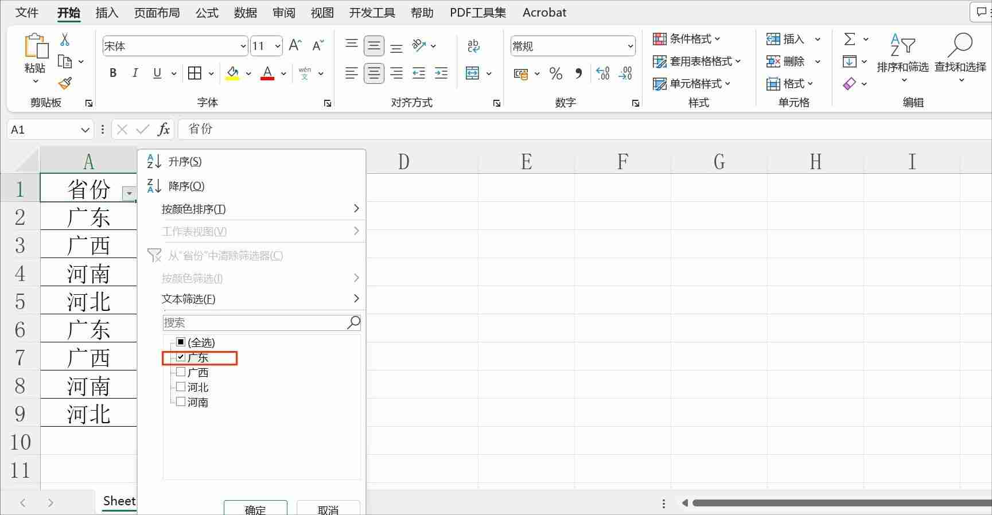Expand the fill color dropdown arrow
Screen dimensions: 992x515
click(x=248, y=73)
